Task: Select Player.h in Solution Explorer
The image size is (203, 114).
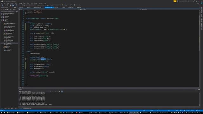Action: [9, 43]
